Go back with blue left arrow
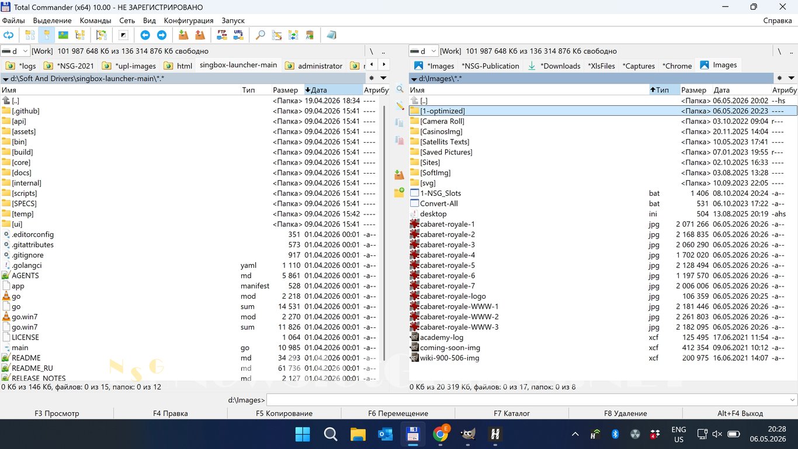 tap(145, 35)
